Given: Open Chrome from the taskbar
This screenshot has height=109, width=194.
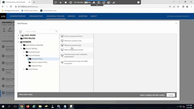Looking at the screenshot, I should pyautogui.click(x=22, y=106).
